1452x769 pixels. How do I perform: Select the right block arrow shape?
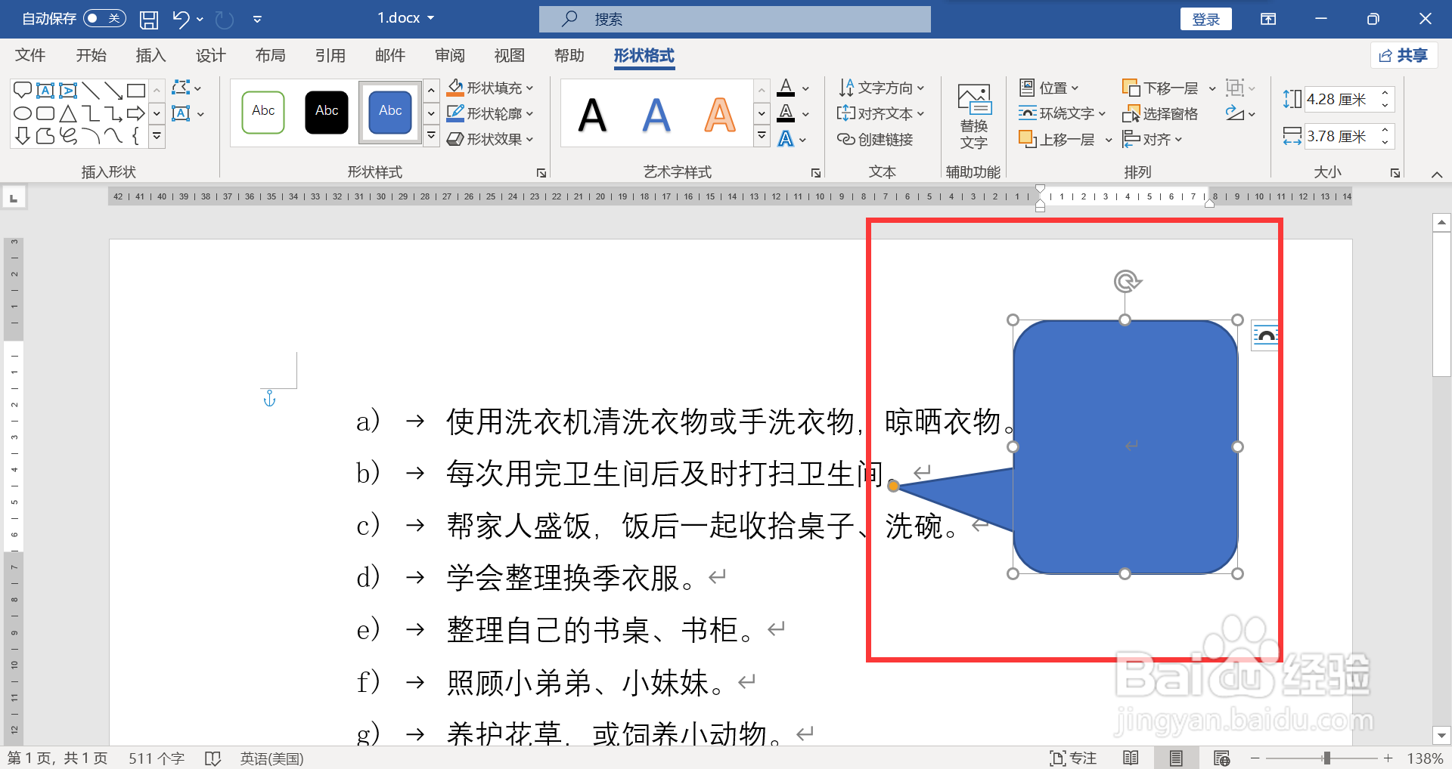(136, 113)
